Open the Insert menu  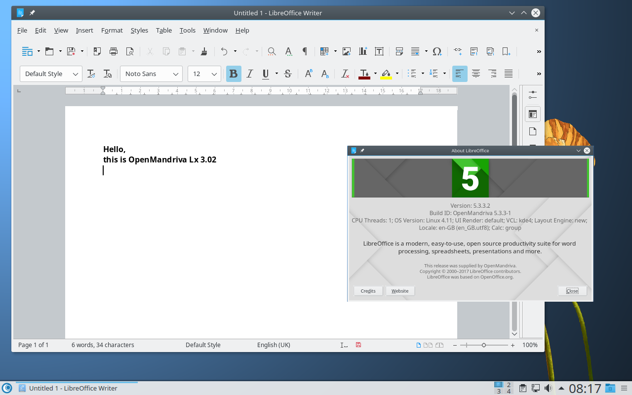[x=84, y=30]
